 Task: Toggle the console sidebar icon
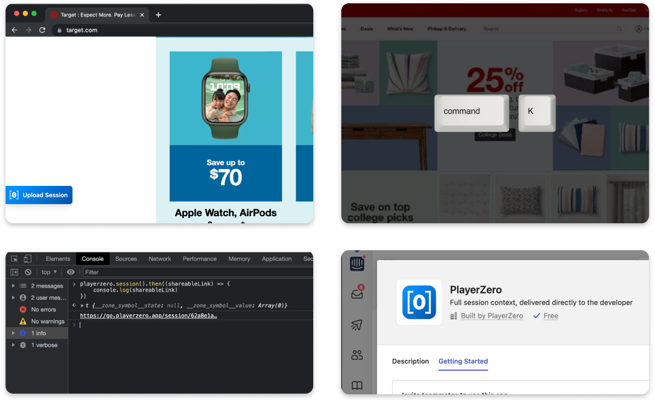pyautogui.click(x=14, y=272)
